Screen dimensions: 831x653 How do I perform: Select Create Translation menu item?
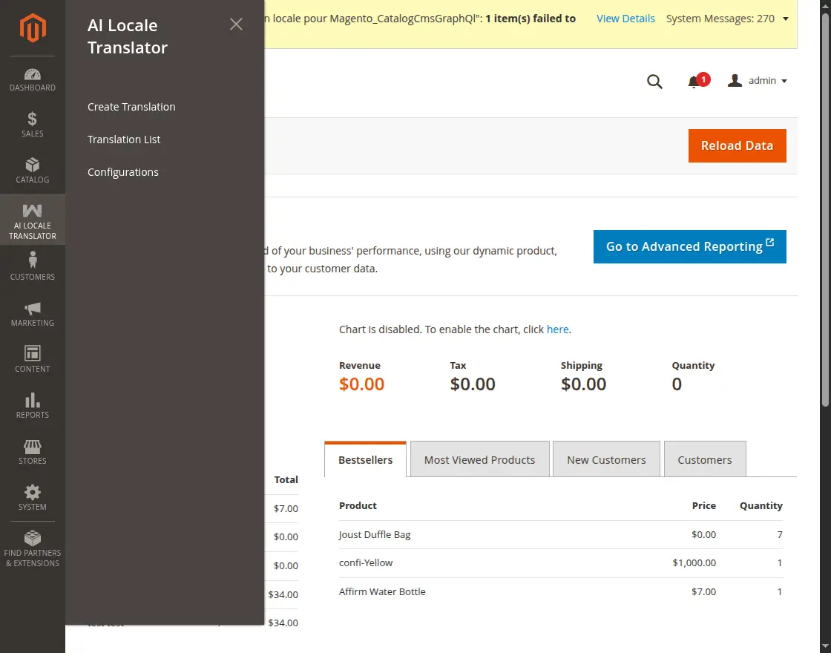(x=131, y=107)
